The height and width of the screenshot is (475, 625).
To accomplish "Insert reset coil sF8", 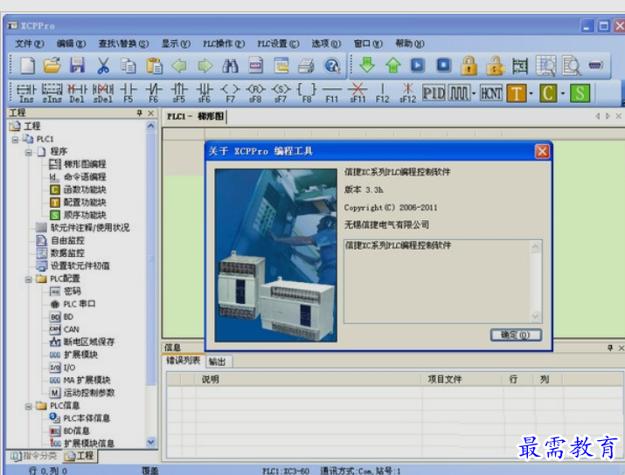I will (x=255, y=93).
